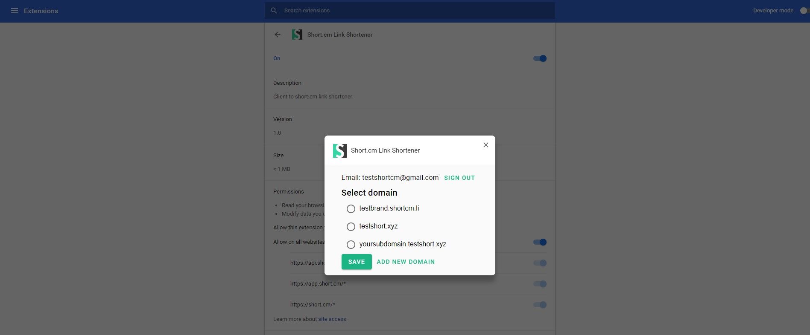Toggle the https://api.sho… site access switch
Screen dimensions: 810x335
(x=540, y=263)
